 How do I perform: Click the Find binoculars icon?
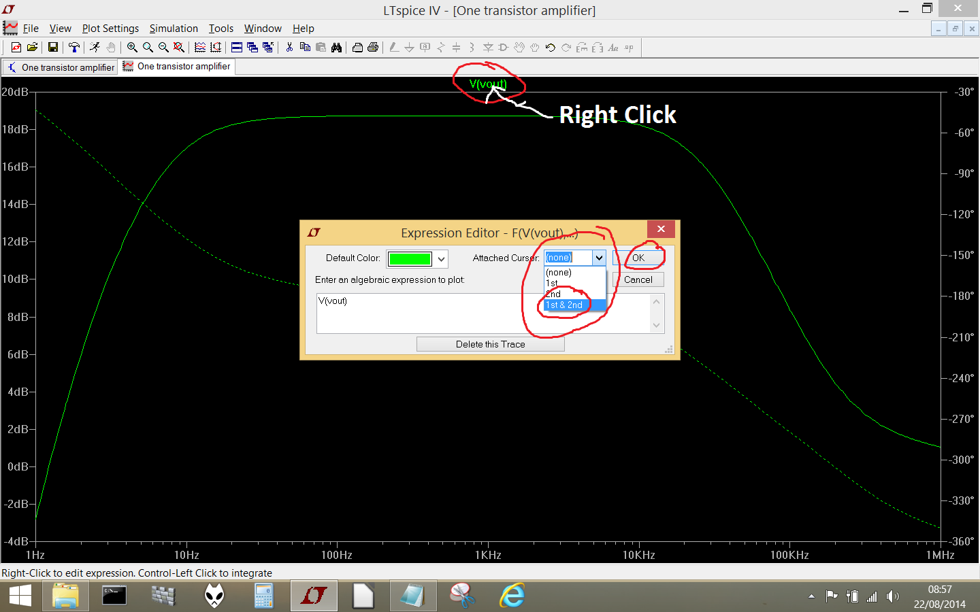pyautogui.click(x=336, y=48)
